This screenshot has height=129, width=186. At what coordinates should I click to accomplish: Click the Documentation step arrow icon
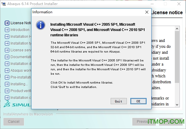pos(7,57)
